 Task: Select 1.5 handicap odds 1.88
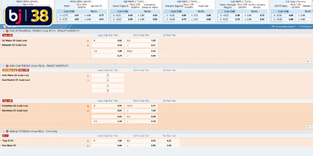coord(107,51)
